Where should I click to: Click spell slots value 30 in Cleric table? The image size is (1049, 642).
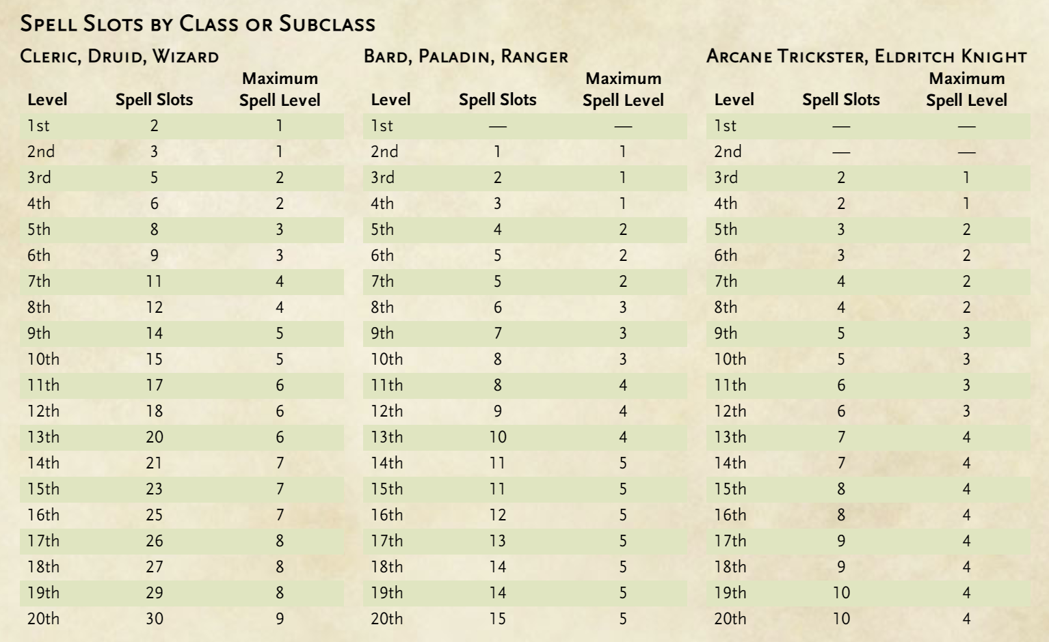point(155,619)
